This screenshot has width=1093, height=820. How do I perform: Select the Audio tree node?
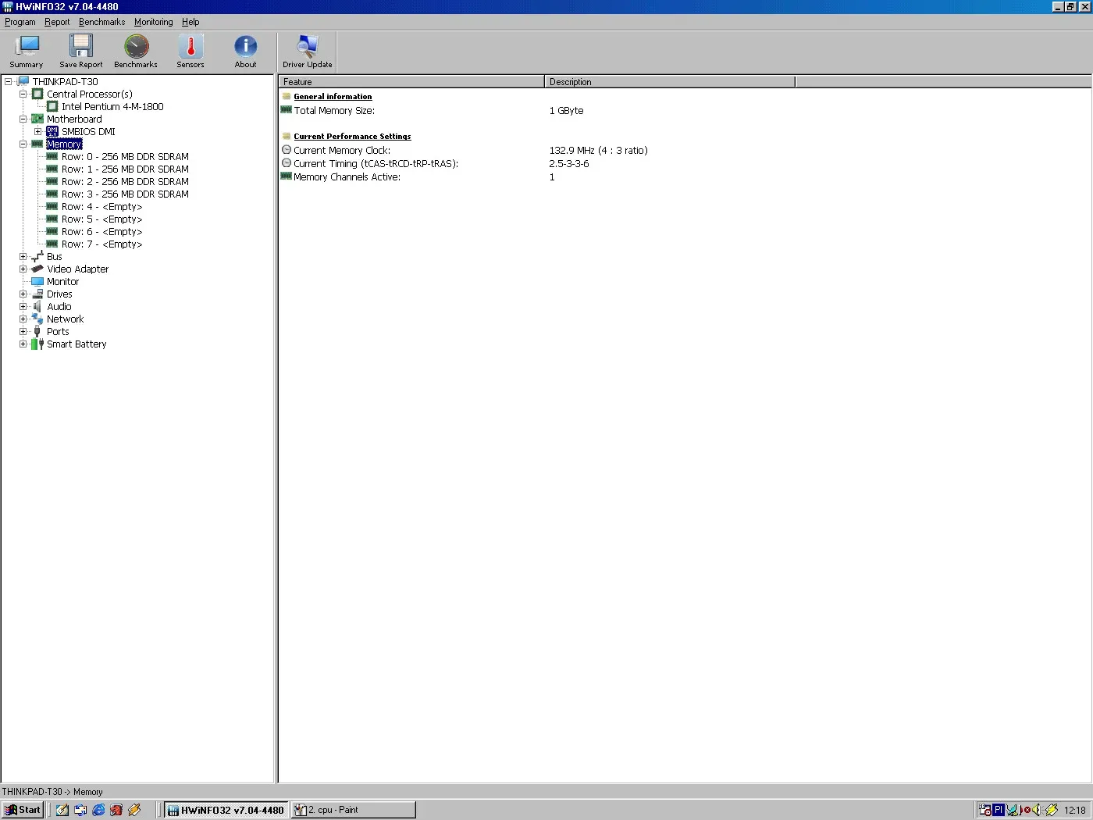point(59,307)
